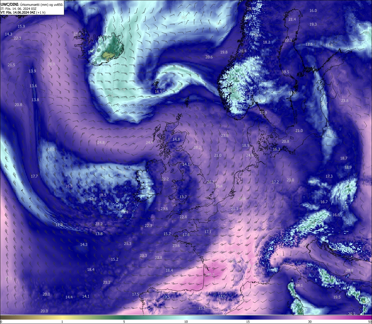Click the 14.8 value over Scotland

click(x=176, y=139)
